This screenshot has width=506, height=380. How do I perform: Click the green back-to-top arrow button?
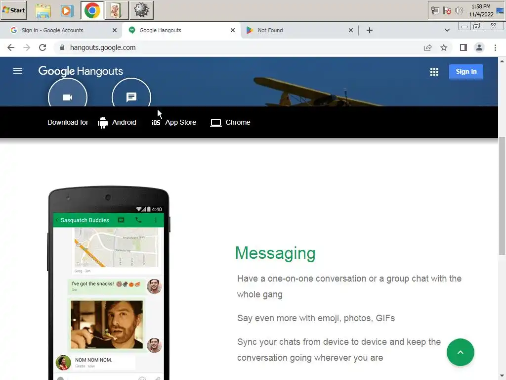click(460, 352)
